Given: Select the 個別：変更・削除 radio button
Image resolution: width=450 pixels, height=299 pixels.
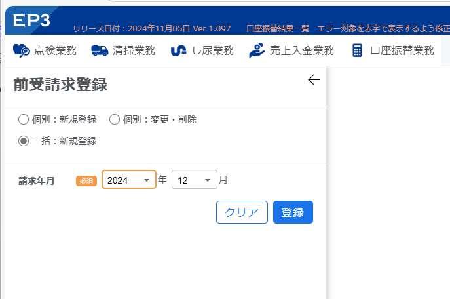Looking at the screenshot, I should coord(115,119).
